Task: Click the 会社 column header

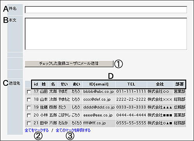Action: click(160, 84)
